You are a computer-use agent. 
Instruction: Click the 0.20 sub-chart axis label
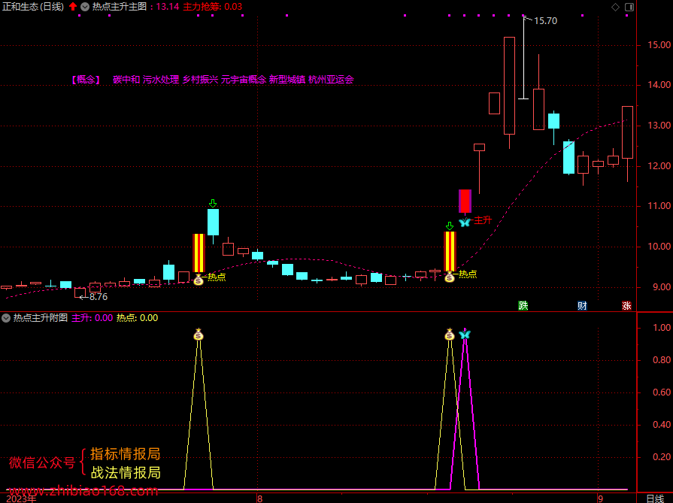(662, 457)
